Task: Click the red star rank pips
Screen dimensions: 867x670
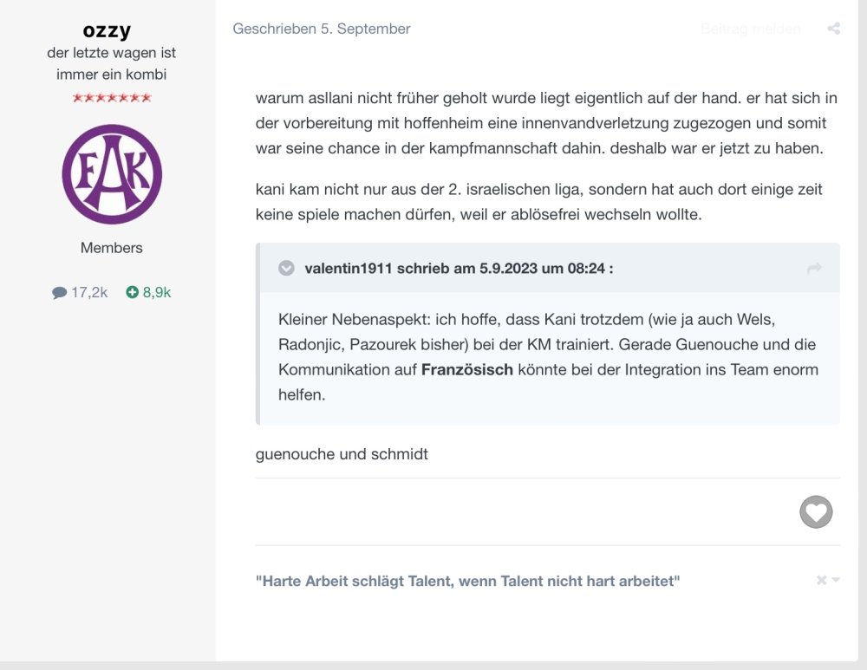Action: [x=112, y=98]
